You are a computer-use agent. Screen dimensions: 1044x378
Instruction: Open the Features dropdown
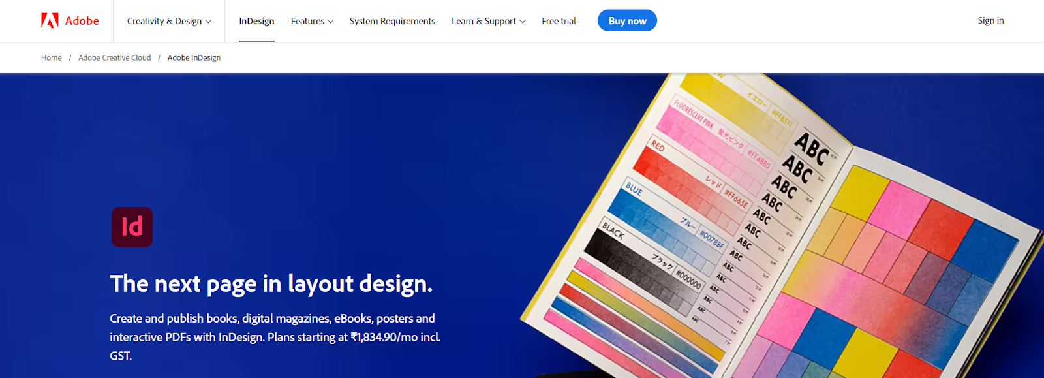click(312, 21)
